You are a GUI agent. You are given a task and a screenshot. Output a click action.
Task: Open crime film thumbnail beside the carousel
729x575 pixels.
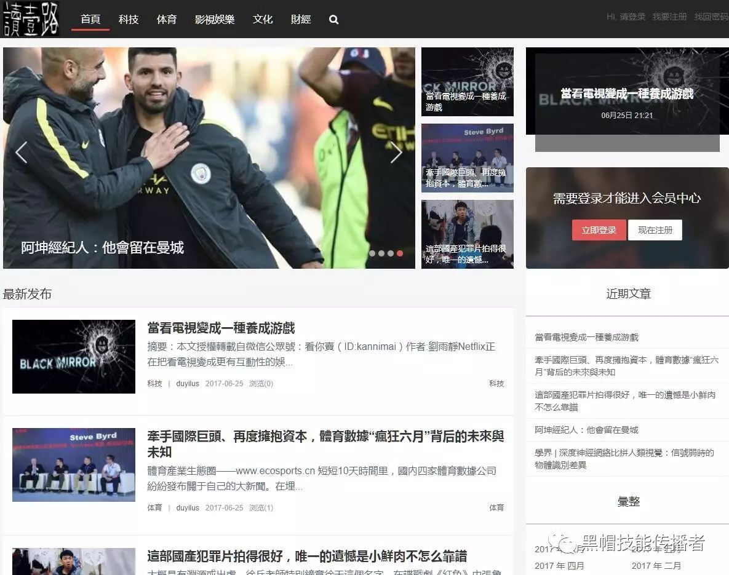(468, 234)
